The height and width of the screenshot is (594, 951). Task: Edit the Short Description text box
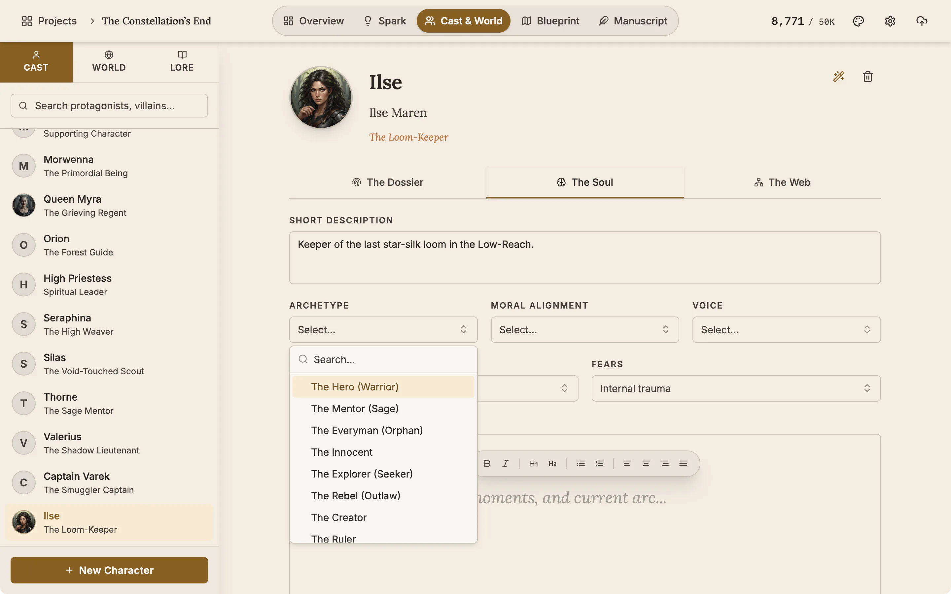click(585, 257)
